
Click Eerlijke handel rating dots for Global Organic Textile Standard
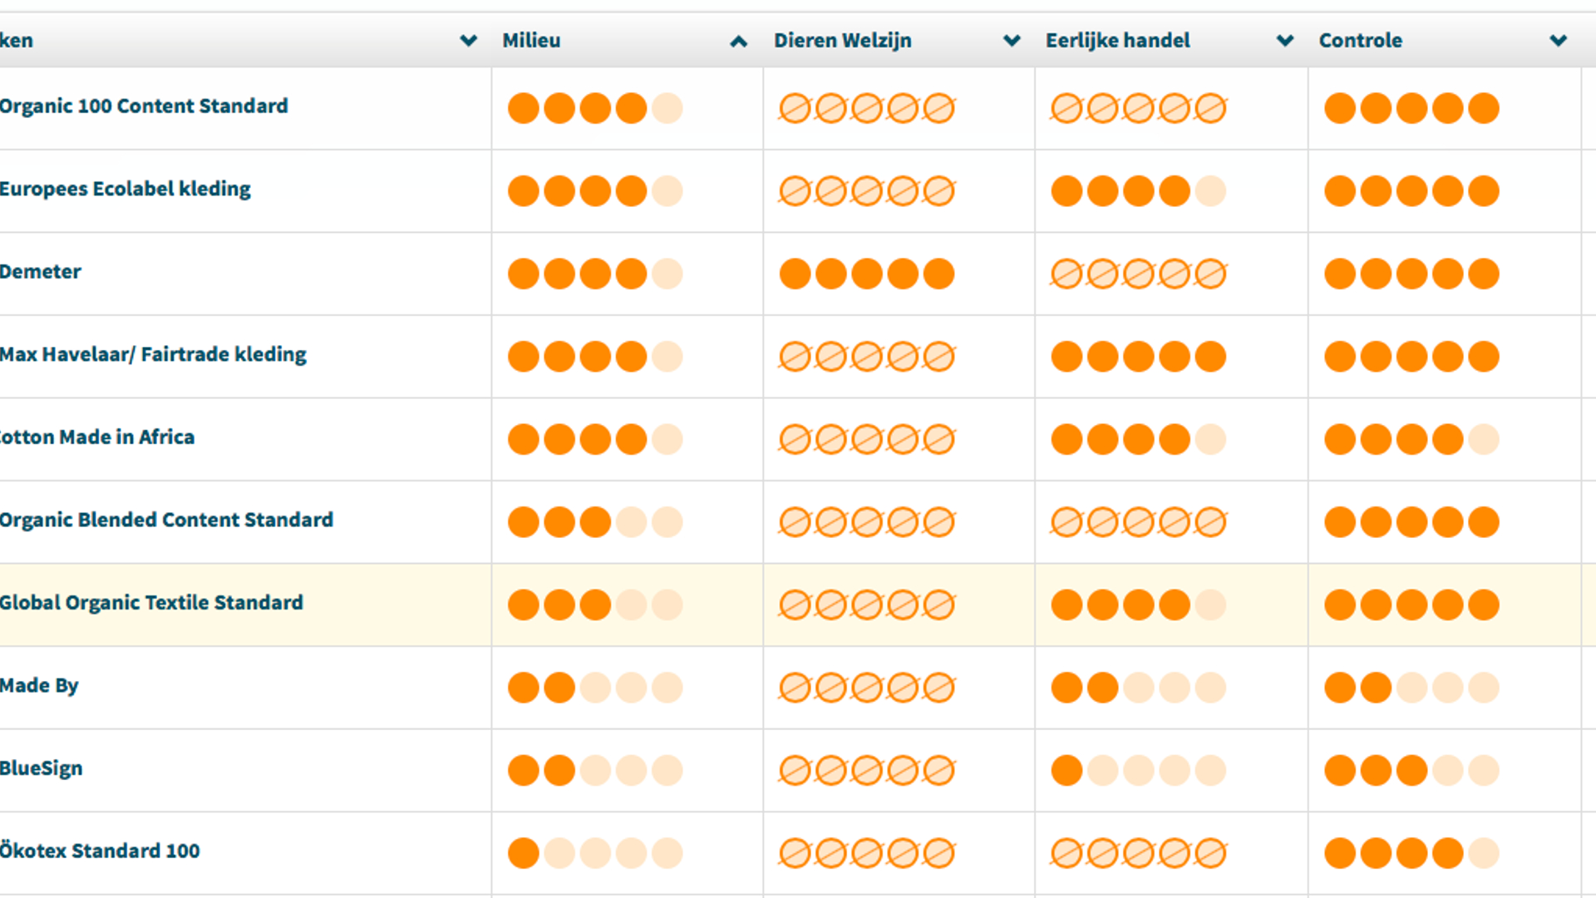pyautogui.click(x=1139, y=604)
